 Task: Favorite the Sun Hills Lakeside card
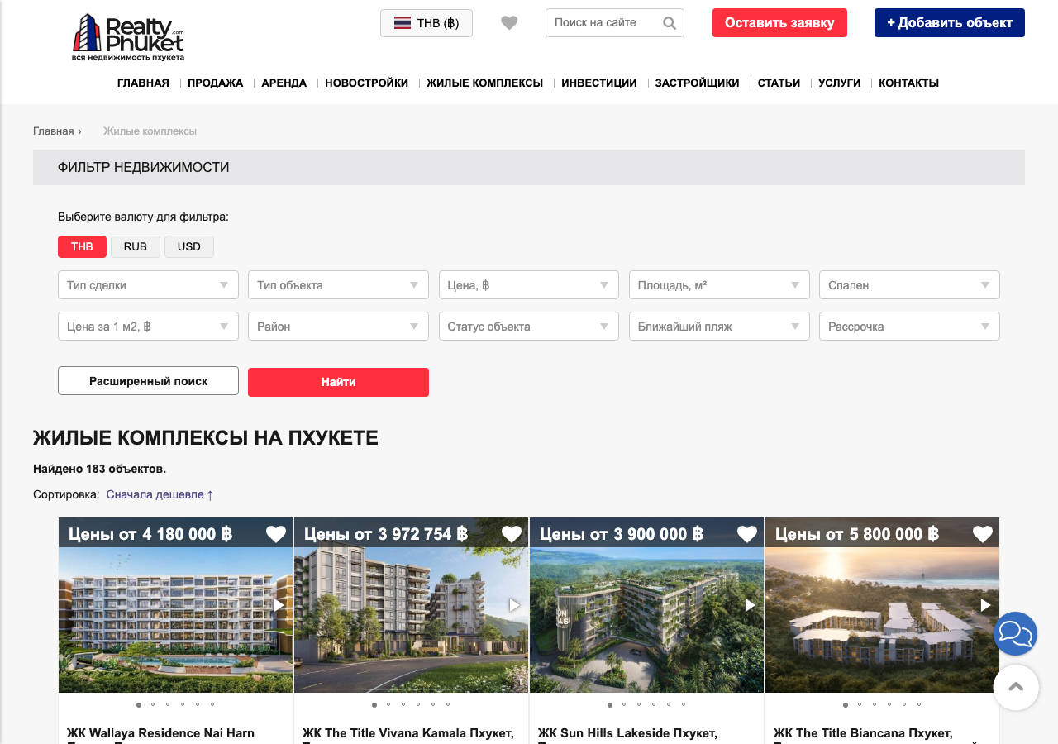[747, 534]
